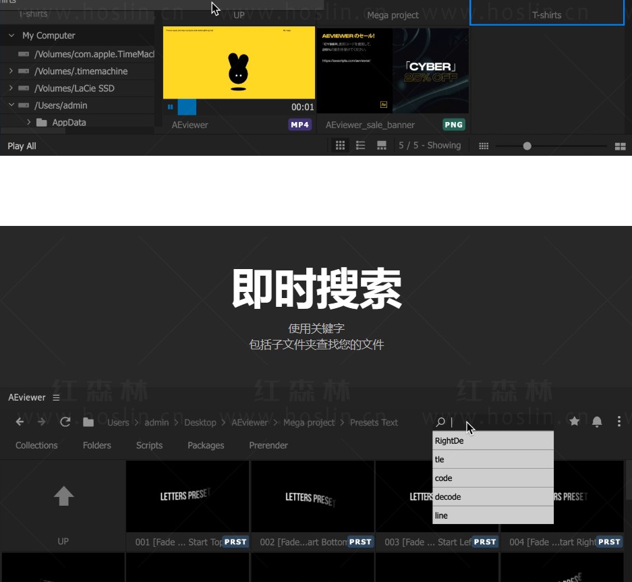Screen dimensions: 632x582
Task: Click the small thumbnails size icon
Action: [x=484, y=146]
